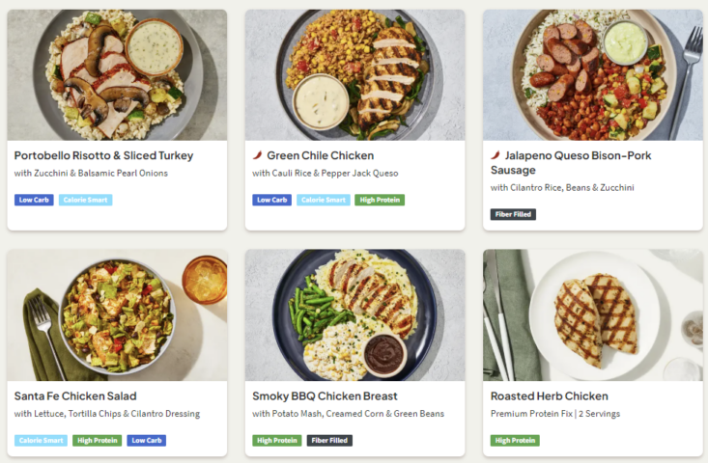
Task: Go to the Smoky BBQ Chicken Breast title
Action: click(x=325, y=395)
